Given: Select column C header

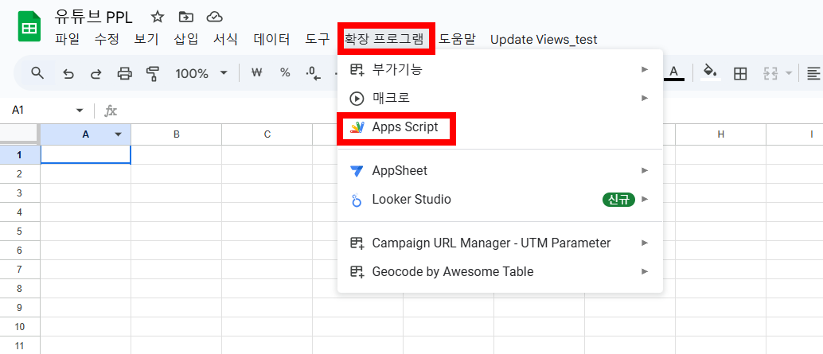Looking at the screenshot, I should 267,134.
